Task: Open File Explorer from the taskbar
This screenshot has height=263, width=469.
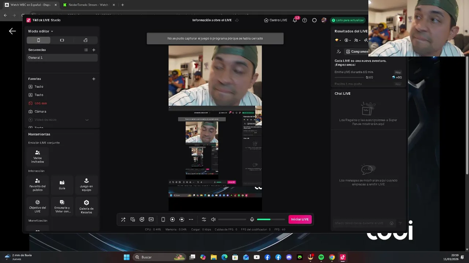Action: (214, 257)
